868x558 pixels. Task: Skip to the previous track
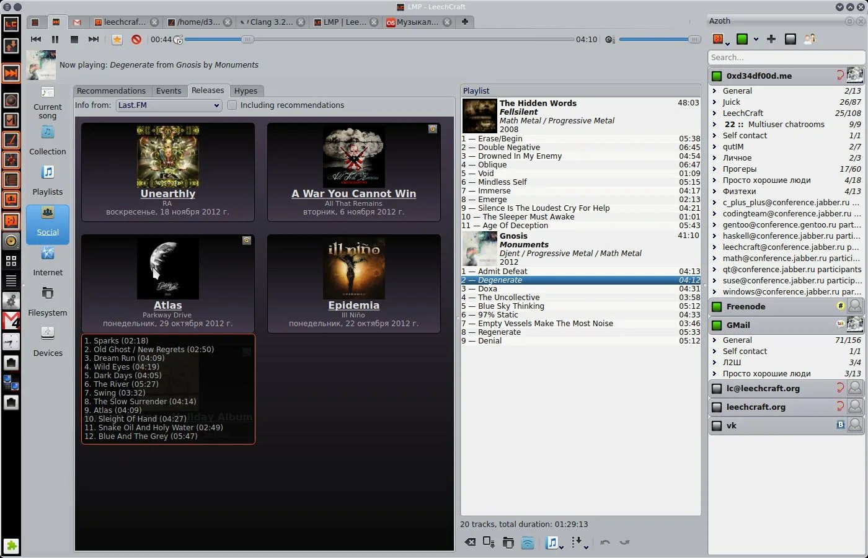pyautogui.click(x=36, y=39)
